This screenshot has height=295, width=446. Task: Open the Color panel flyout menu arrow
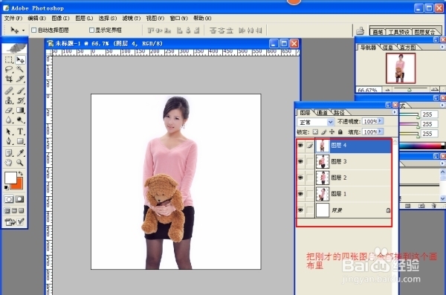442,105
